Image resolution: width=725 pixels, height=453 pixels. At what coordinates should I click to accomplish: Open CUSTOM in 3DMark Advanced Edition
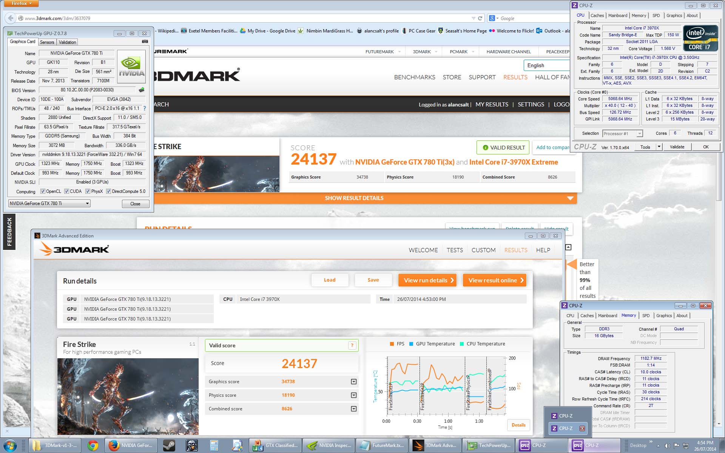pos(483,250)
